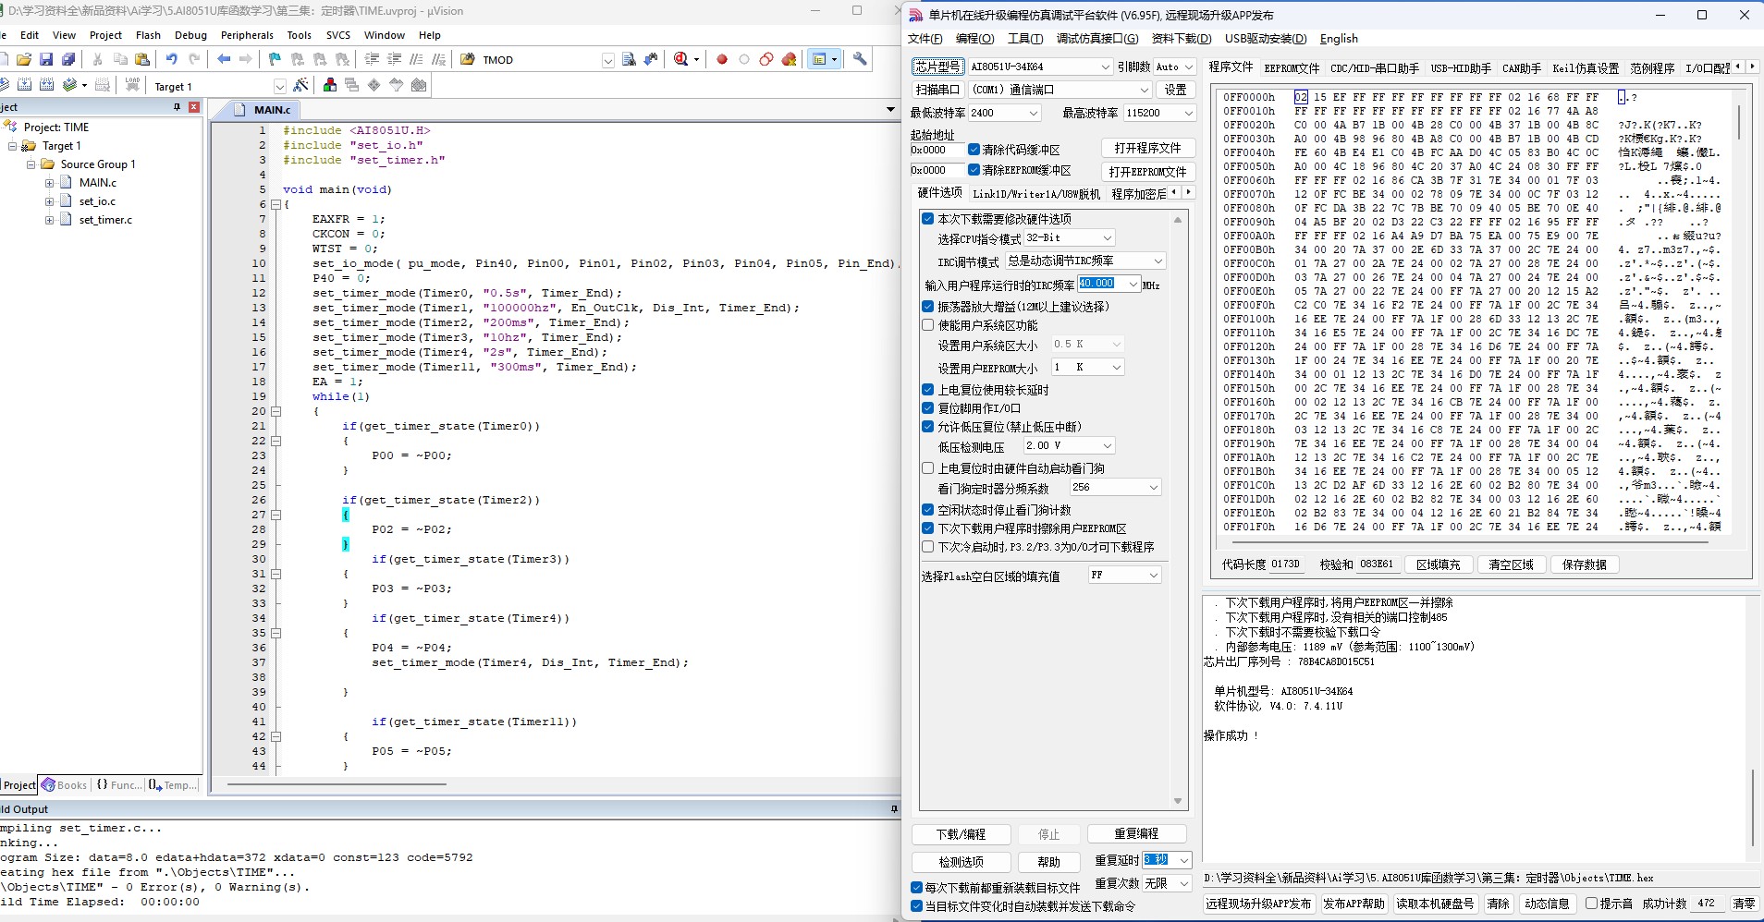Comment selection toolbar icon
The height and width of the screenshot is (922, 1764).
417,59
